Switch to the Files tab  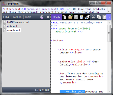coord(6,17)
